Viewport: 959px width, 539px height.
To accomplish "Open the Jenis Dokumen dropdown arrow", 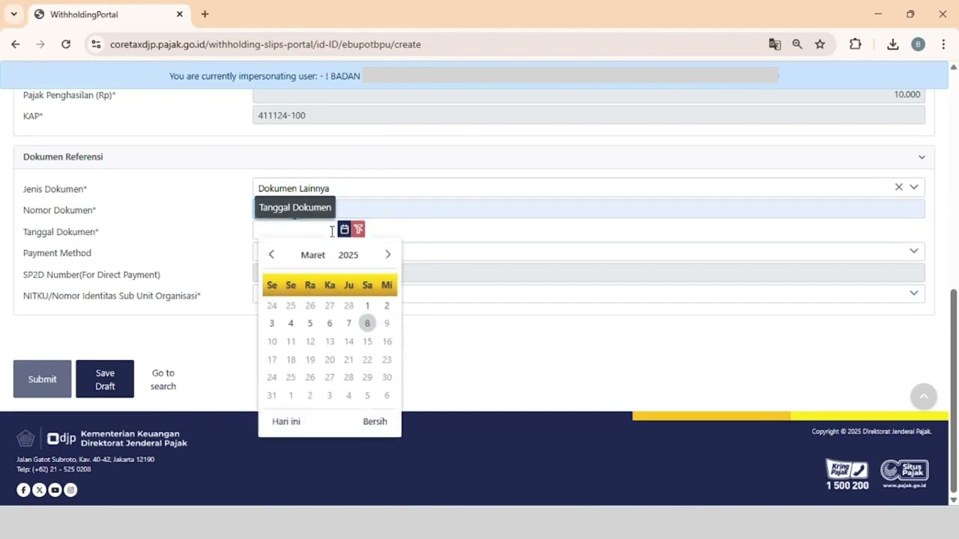I will point(914,187).
